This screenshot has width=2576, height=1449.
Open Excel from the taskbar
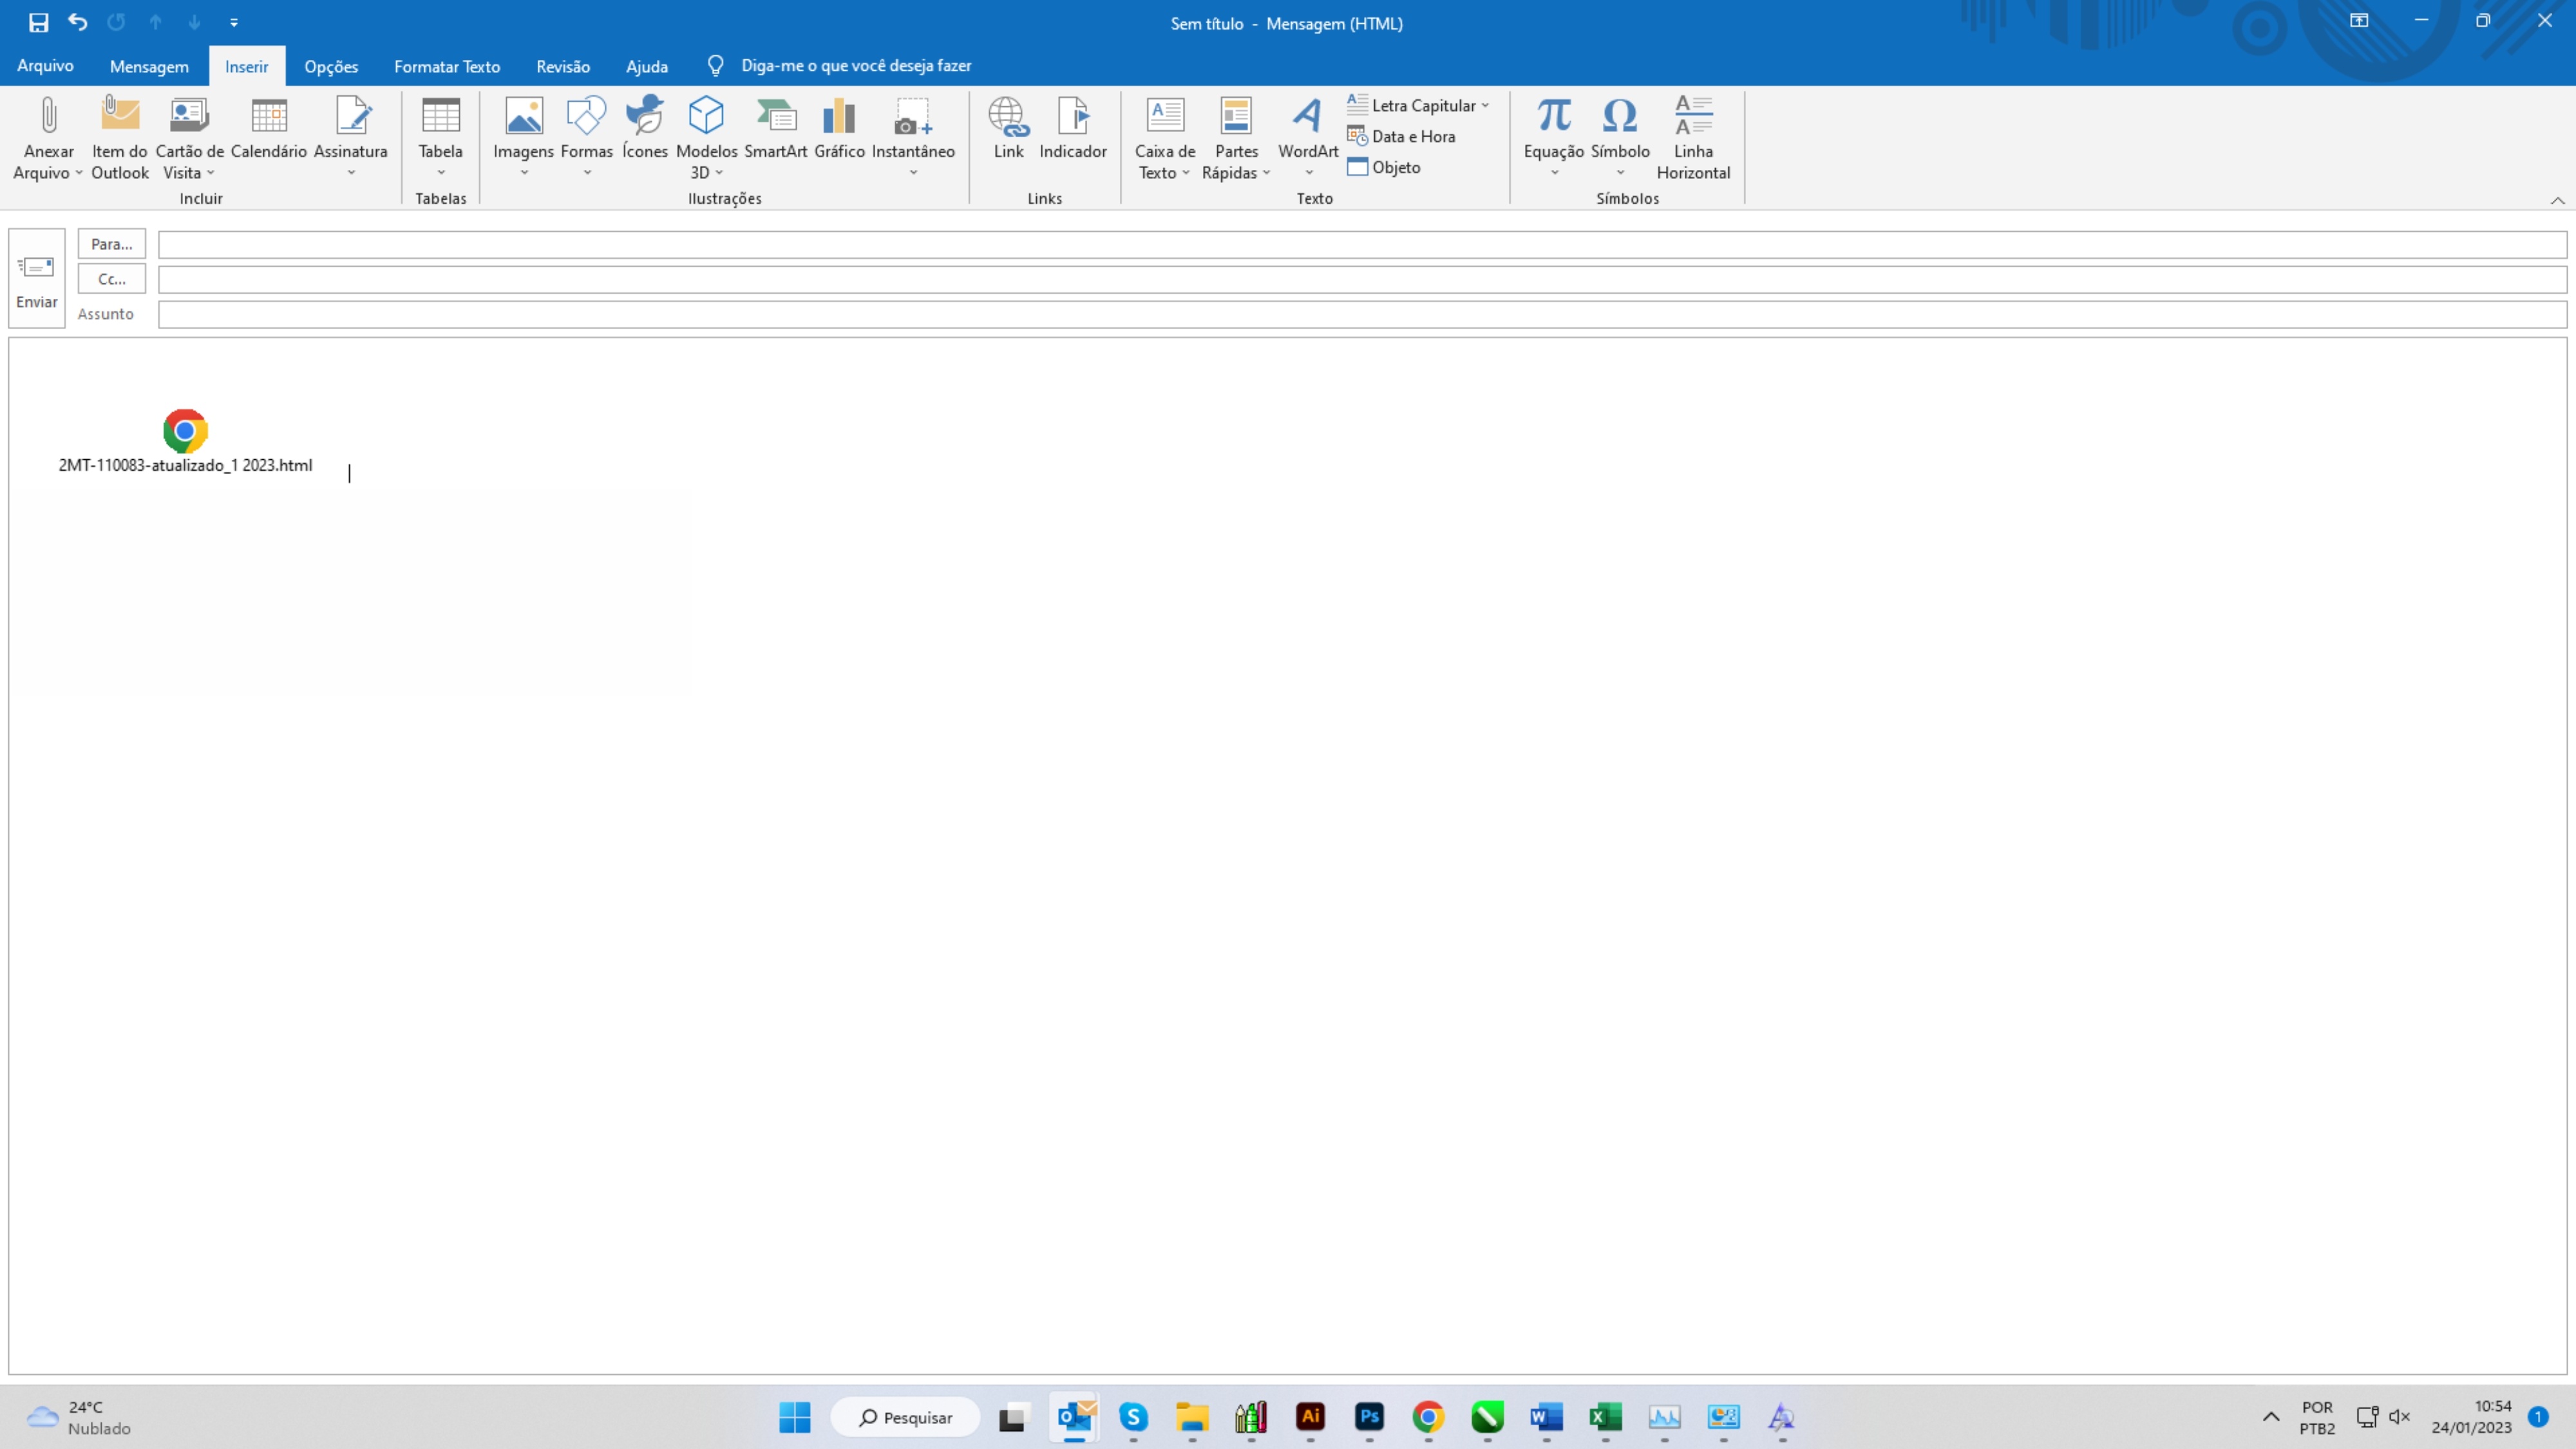pyautogui.click(x=1605, y=1417)
